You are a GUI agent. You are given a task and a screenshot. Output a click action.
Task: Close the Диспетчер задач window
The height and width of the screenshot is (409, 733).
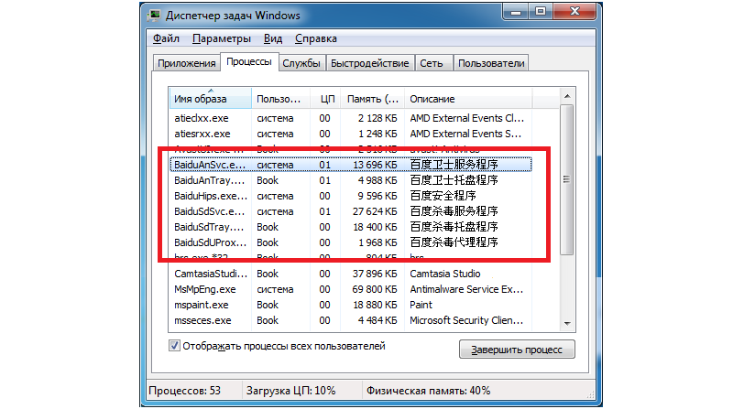click(x=574, y=12)
